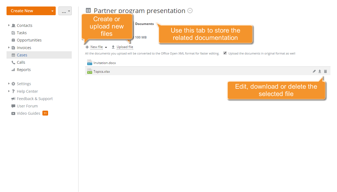This screenshot has width=337, height=192.
Task: Download Topics.xlsx via the download icon
Action: [x=320, y=71]
